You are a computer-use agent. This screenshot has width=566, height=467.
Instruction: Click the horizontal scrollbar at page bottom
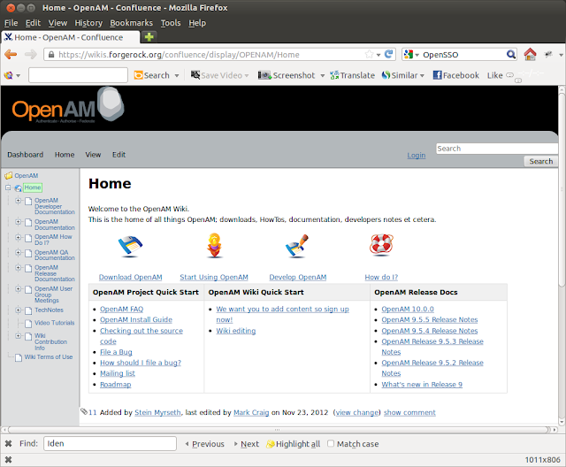[277, 430]
